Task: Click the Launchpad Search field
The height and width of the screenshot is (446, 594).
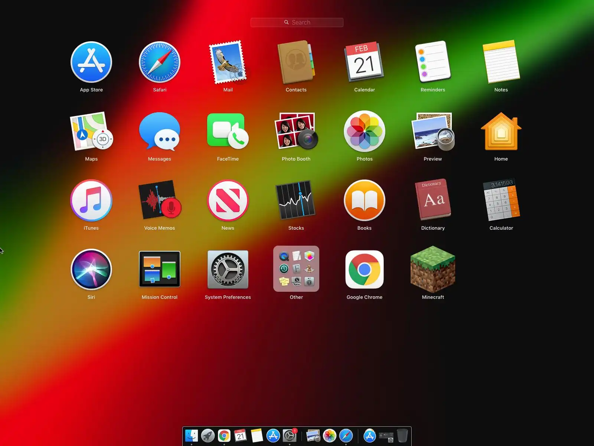Action: [x=297, y=22]
